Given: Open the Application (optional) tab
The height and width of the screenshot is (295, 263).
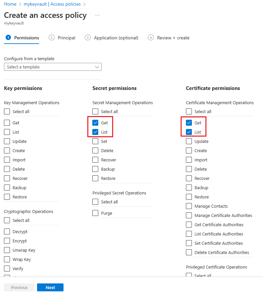Looking at the screenshot, I should 116,38.
